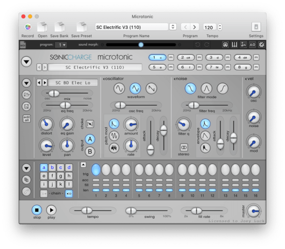This screenshot has width=285, height=249.
Task: Click the Save Preset toolbar icon
Action: click(x=82, y=27)
